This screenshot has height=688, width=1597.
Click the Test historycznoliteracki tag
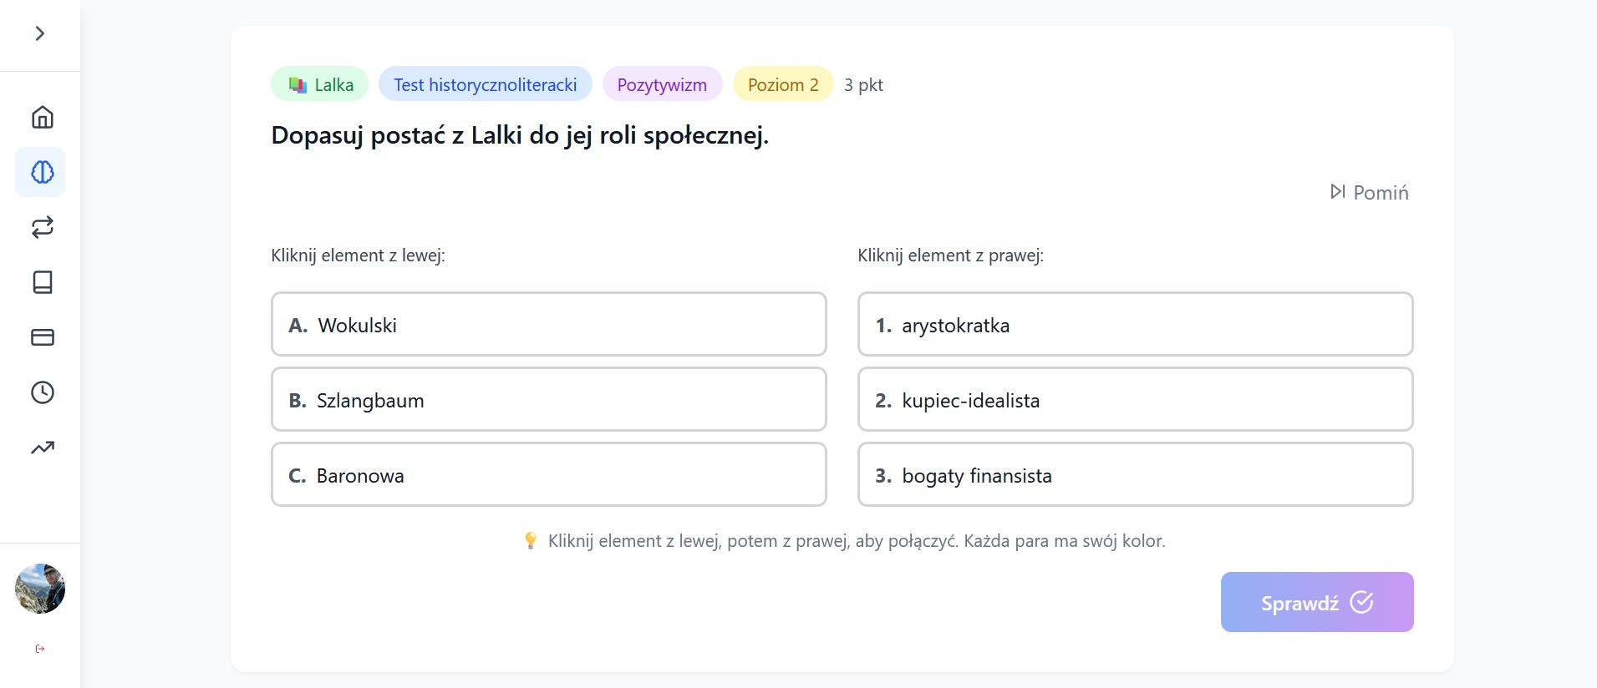[485, 84]
